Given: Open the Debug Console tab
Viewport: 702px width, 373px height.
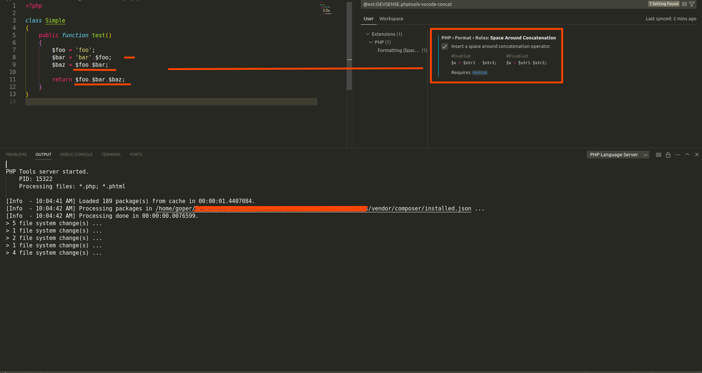Looking at the screenshot, I should coord(76,155).
